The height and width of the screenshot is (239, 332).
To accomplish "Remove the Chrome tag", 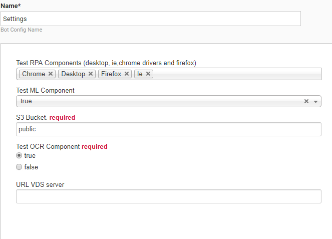I will click(x=51, y=74).
